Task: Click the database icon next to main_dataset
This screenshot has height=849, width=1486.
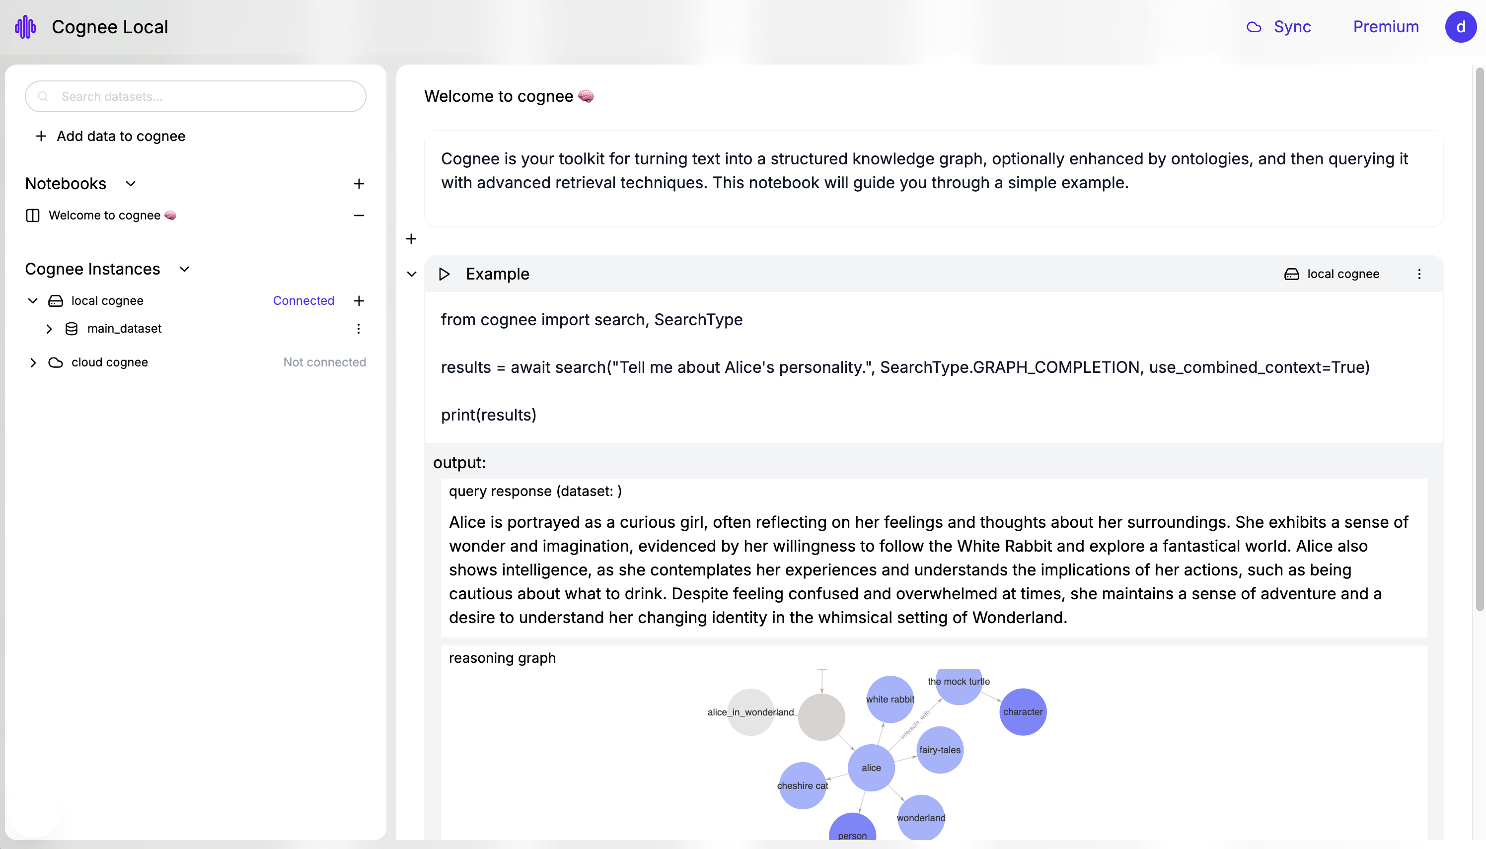Action: [x=71, y=328]
